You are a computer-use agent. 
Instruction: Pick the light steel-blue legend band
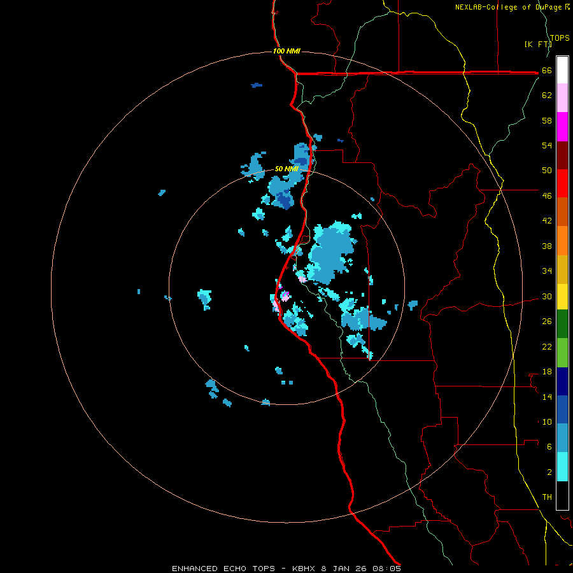[x=562, y=438]
